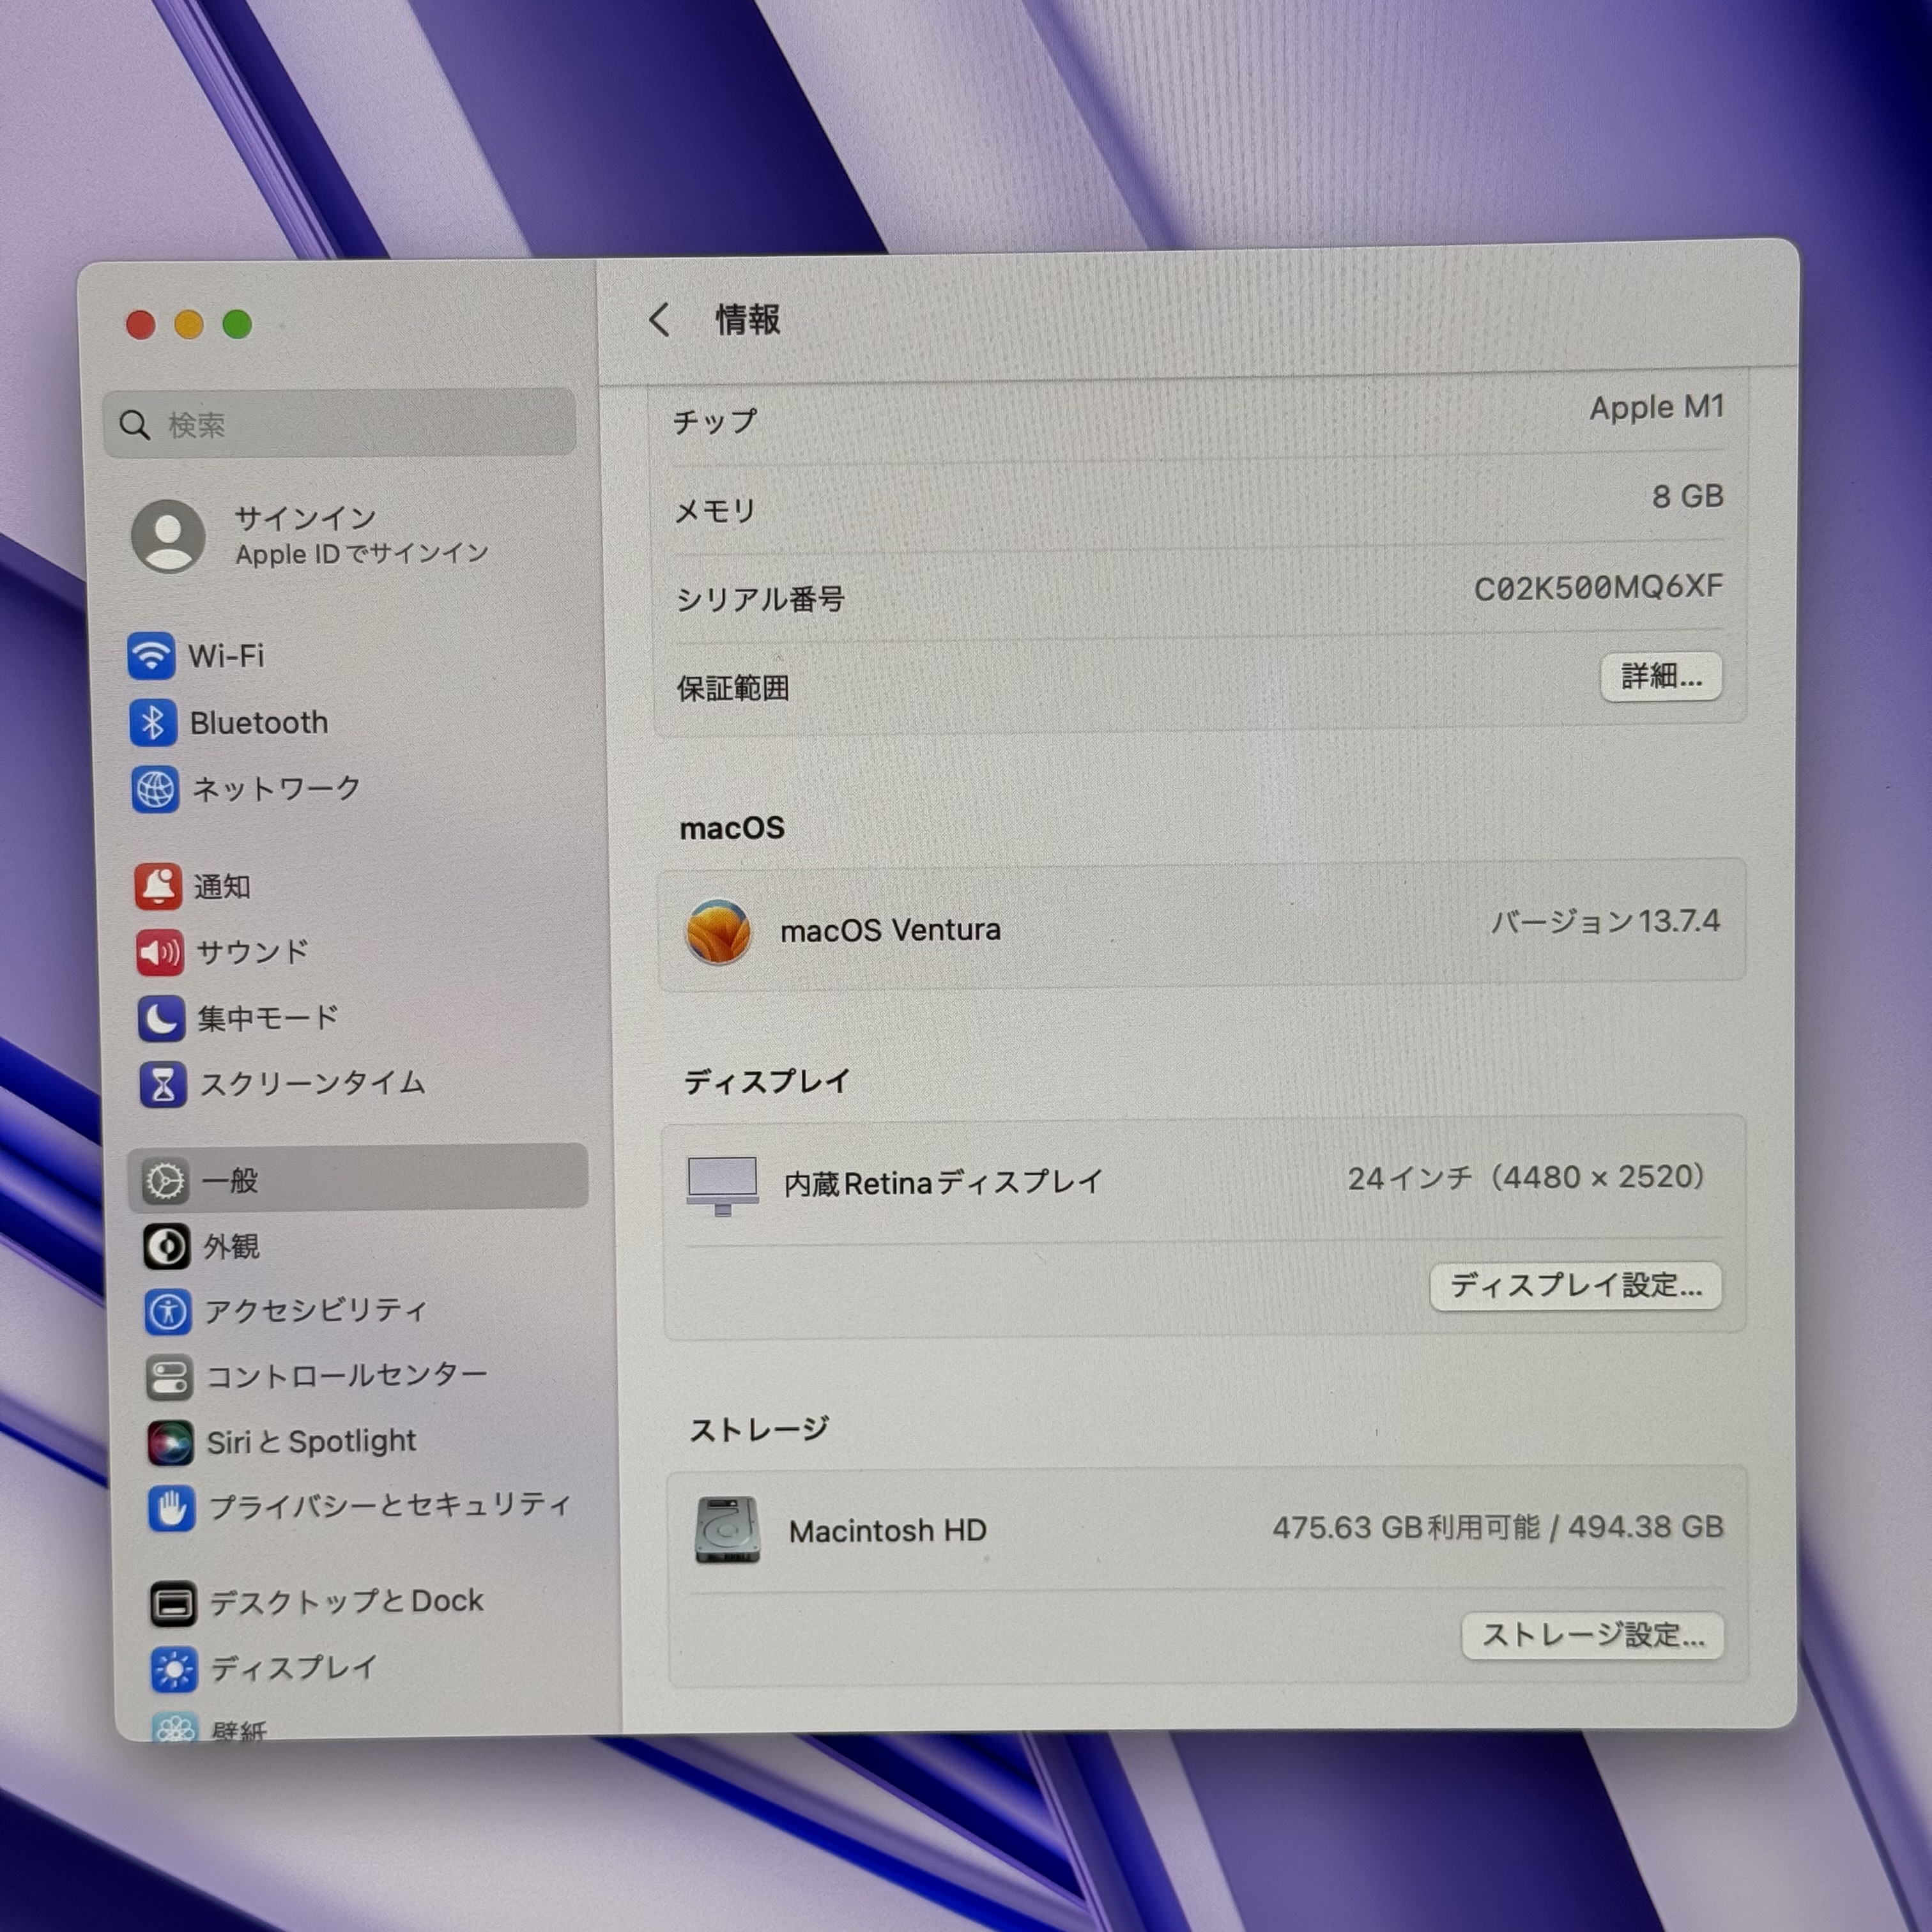
Task: Select アクセシビリティ in the sidebar
Action: 315,1311
